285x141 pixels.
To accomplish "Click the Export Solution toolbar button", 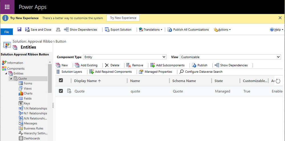I will click(x=118, y=30).
